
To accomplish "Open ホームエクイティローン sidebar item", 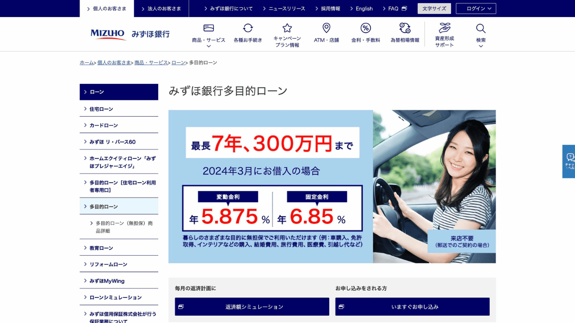I will click(119, 162).
